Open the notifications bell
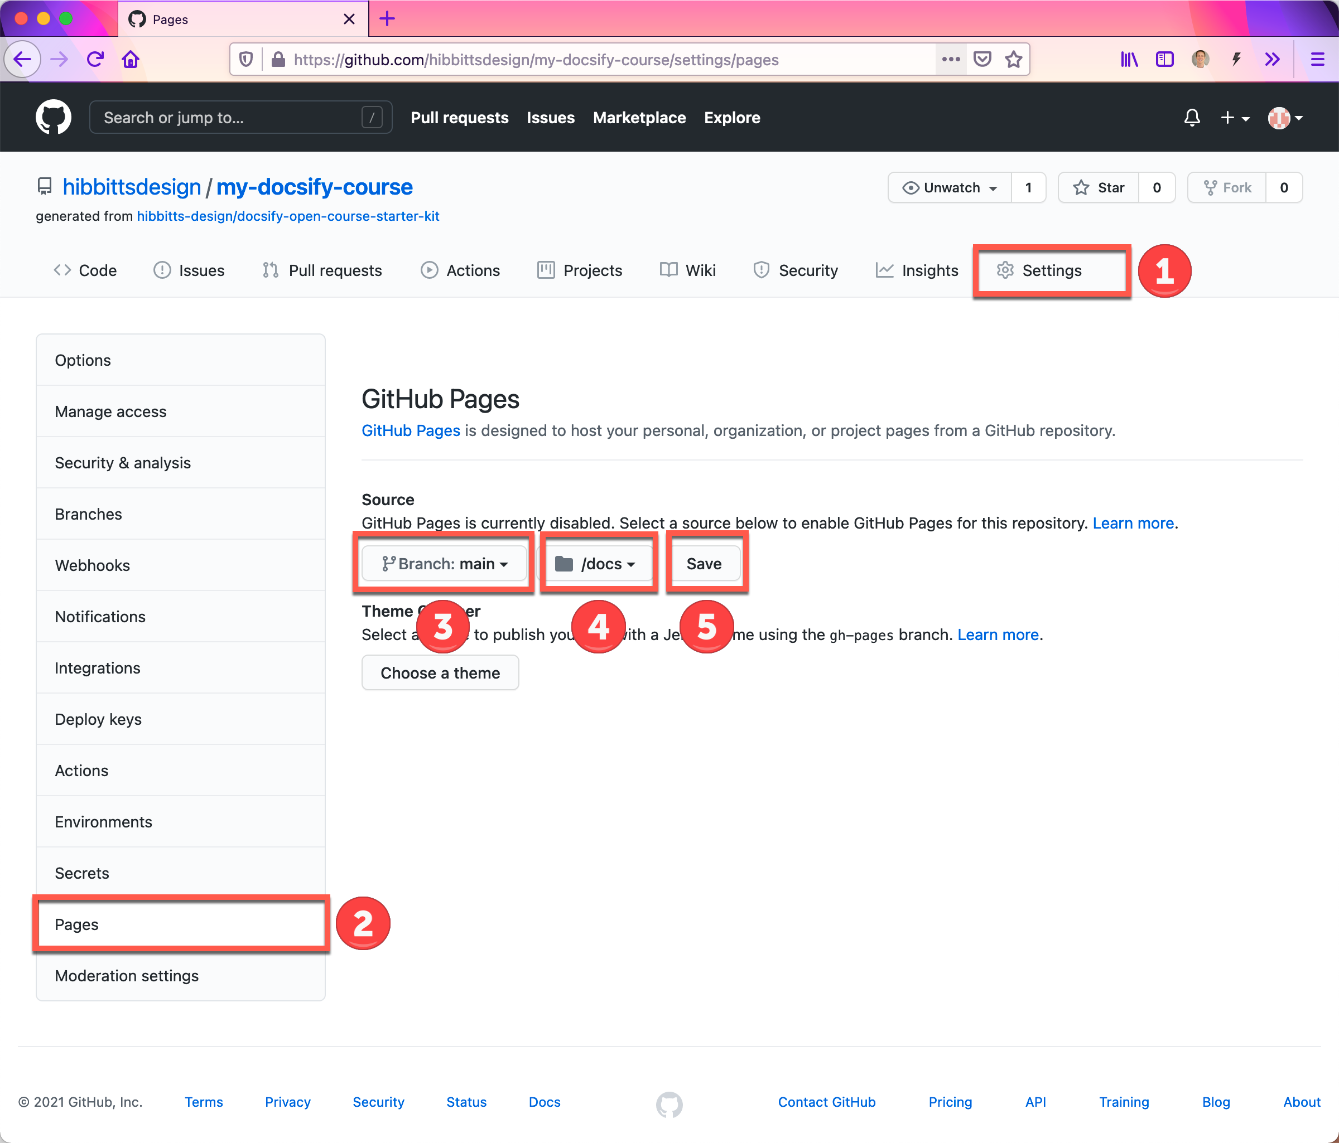 pos(1192,118)
